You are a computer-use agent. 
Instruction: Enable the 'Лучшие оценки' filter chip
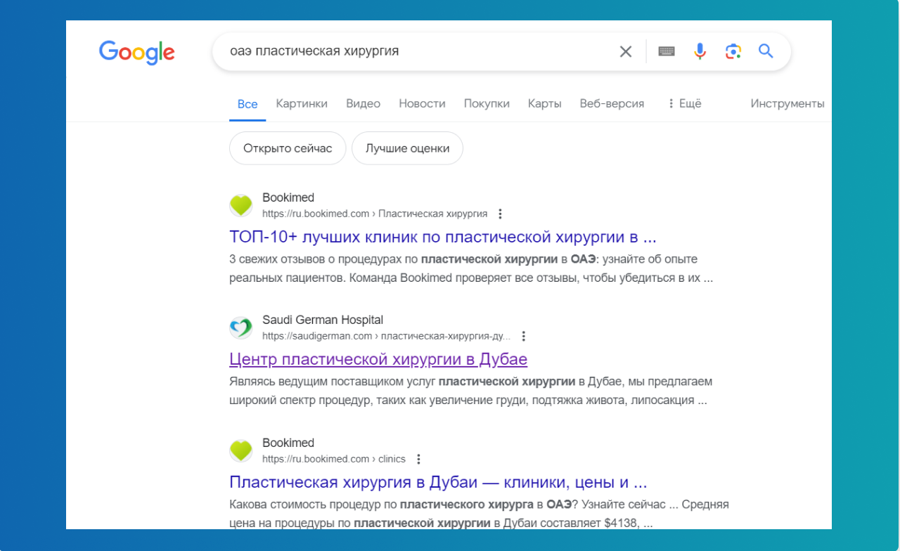(x=407, y=148)
